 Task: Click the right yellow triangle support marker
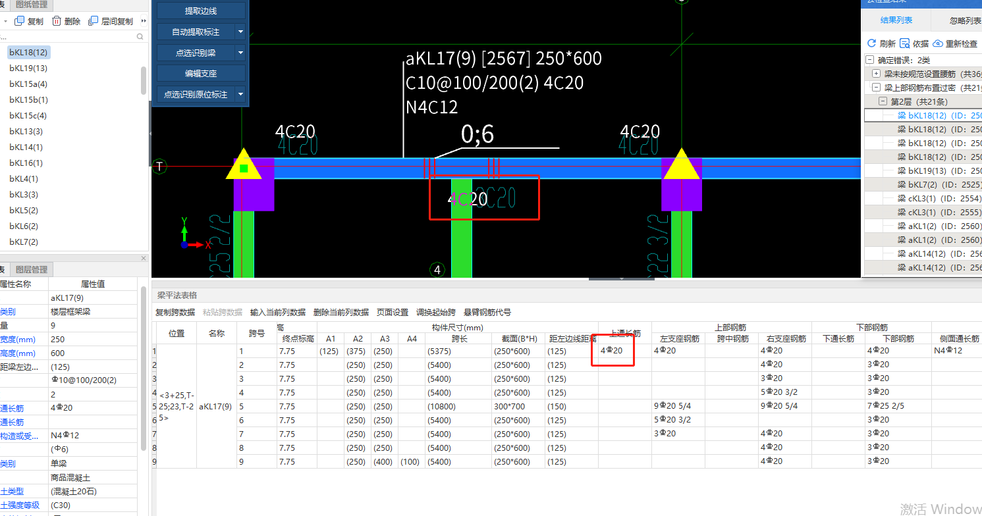click(x=681, y=165)
